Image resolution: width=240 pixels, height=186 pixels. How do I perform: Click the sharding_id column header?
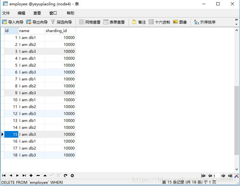coord(60,31)
